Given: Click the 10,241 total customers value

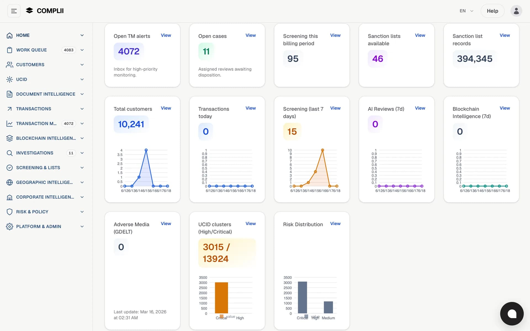Looking at the screenshot, I should click(131, 124).
